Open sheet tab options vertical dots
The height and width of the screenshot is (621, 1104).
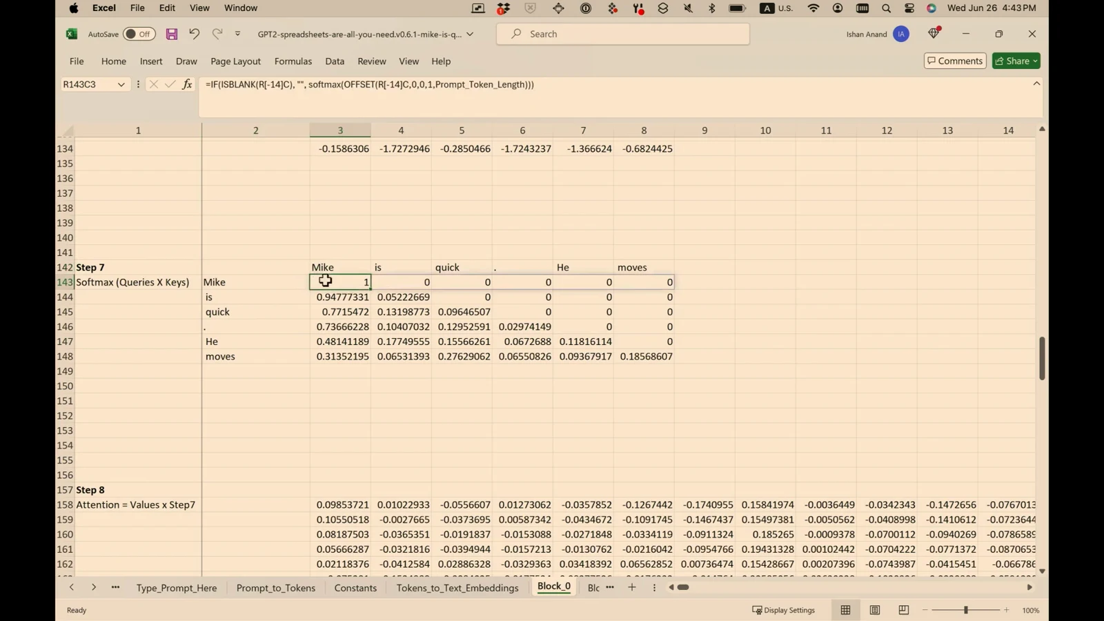pos(654,588)
